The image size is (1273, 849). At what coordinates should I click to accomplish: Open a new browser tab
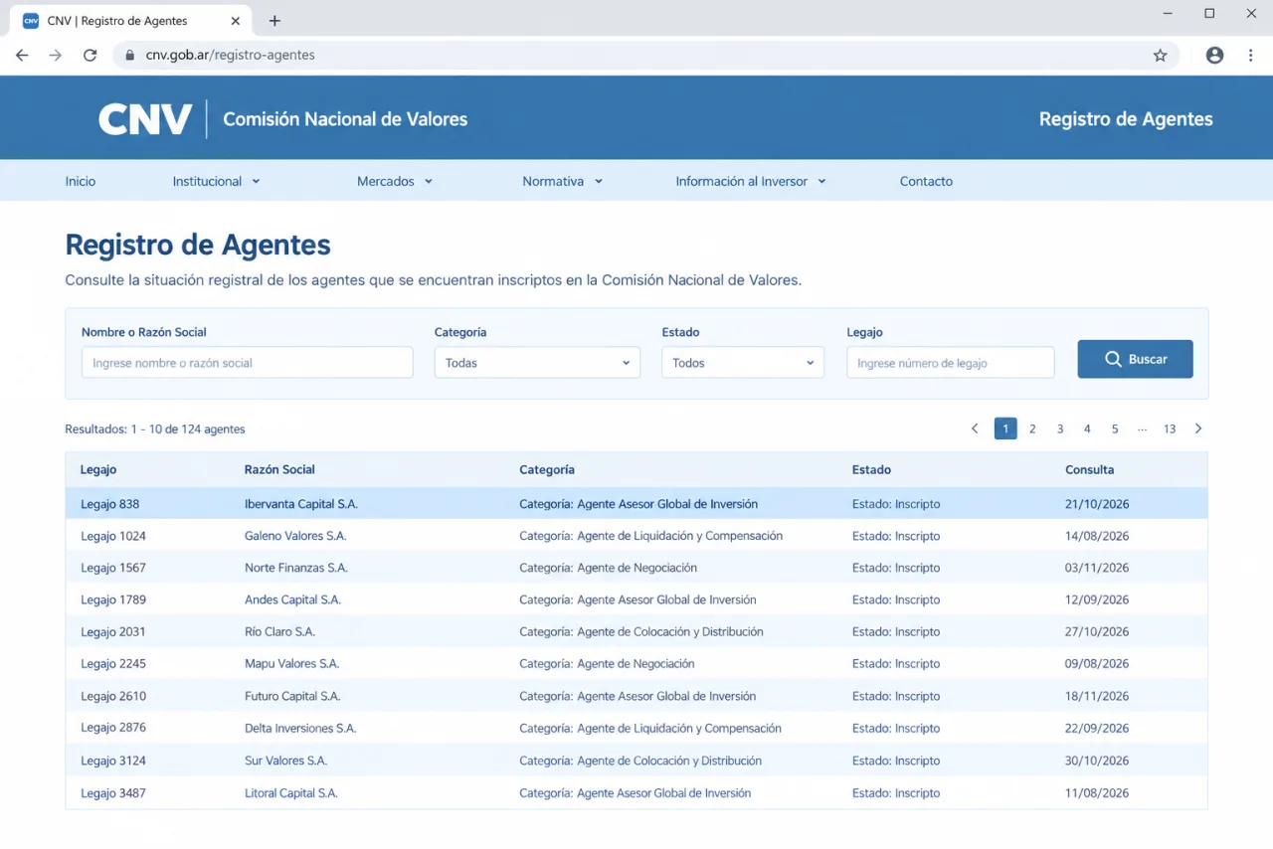click(x=275, y=21)
